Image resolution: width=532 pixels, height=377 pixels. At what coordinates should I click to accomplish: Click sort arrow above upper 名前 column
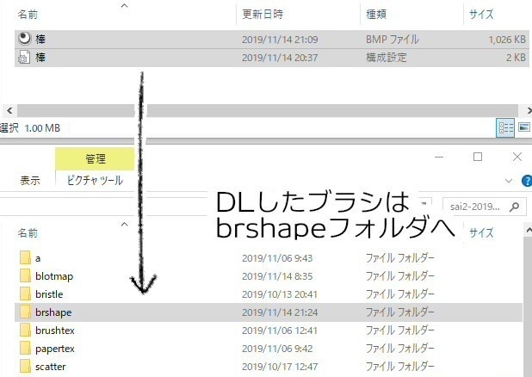coord(125,5)
